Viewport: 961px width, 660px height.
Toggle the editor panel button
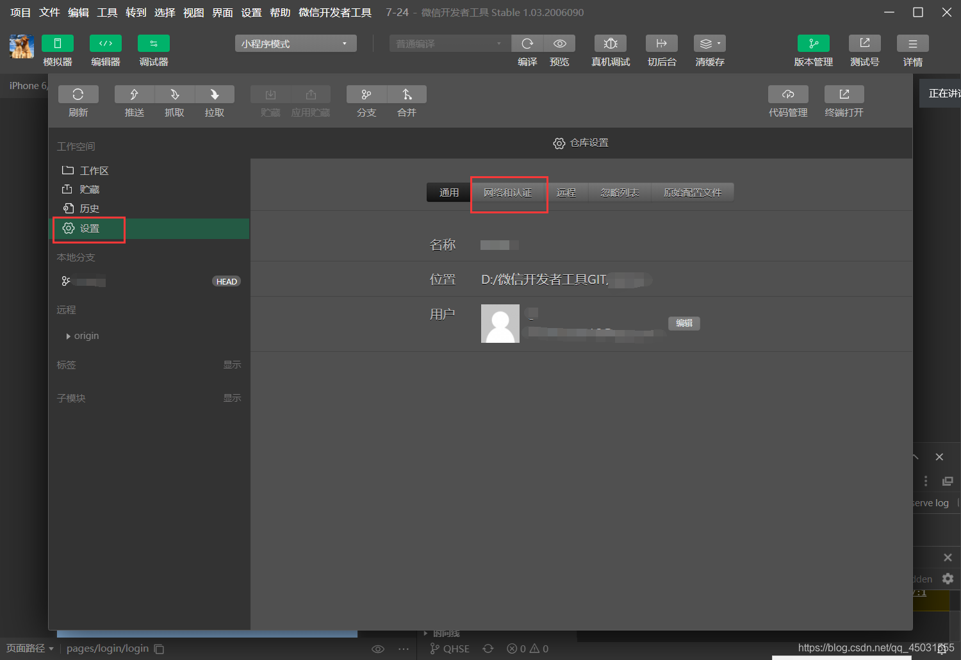pos(106,44)
